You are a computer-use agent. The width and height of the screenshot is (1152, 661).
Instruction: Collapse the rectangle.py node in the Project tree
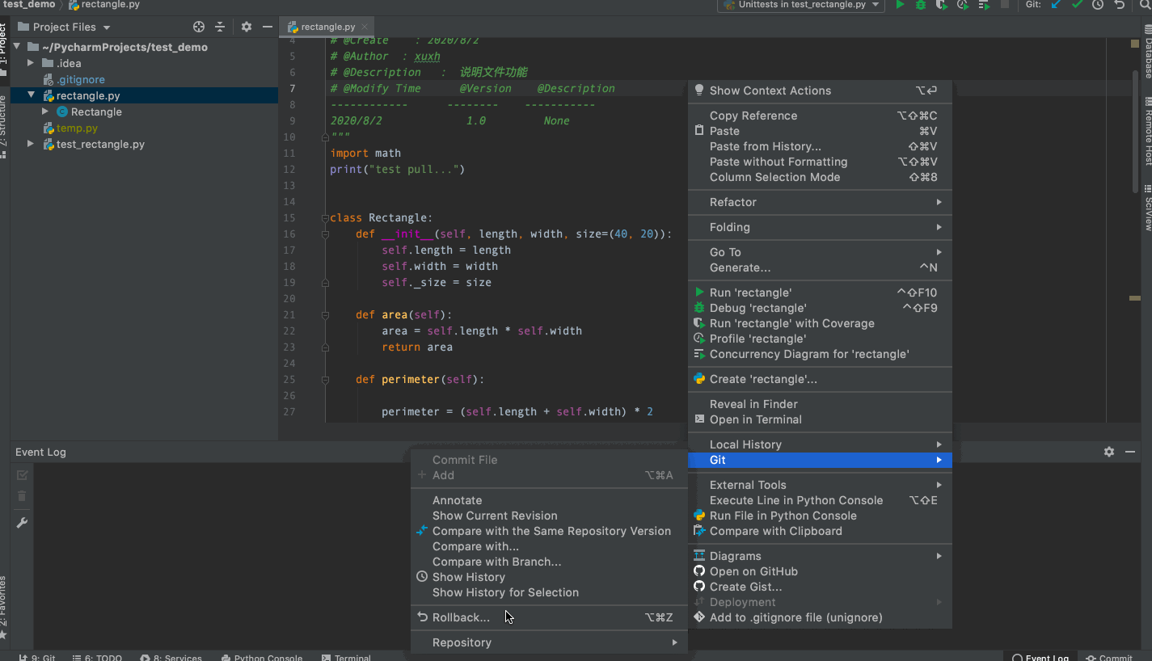pos(31,95)
